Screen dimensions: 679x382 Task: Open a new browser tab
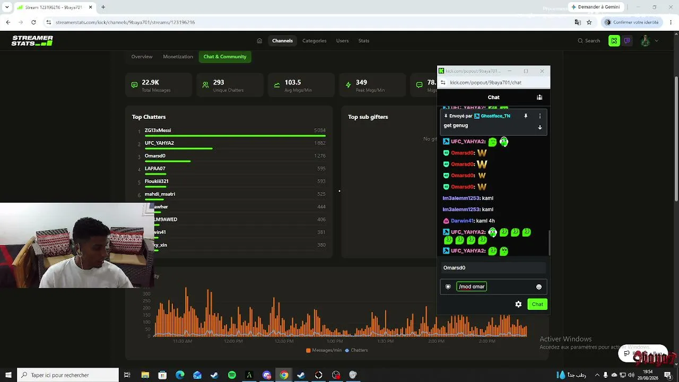(103, 7)
